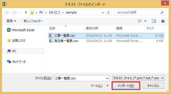
Task: Select ネットワーク in the navigation pane
Action: (x=16, y=62)
